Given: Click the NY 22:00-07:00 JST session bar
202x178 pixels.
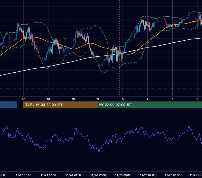Looking at the screenshot, I should click(149, 105).
